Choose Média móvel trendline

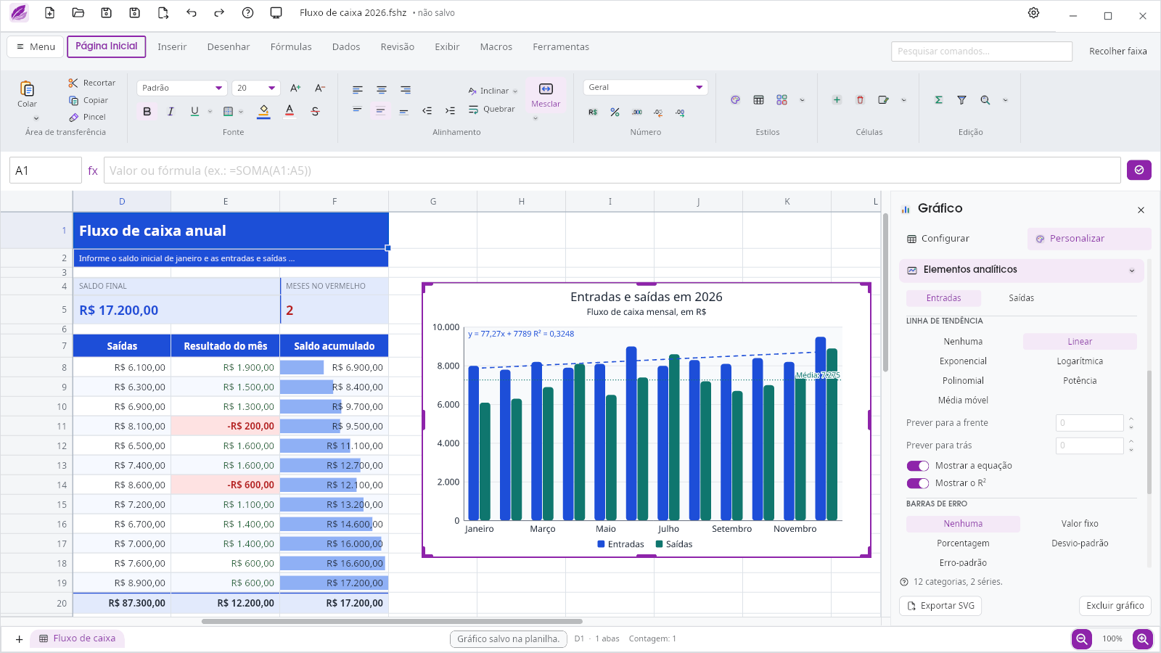pyautogui.click(x=963, y=401)
